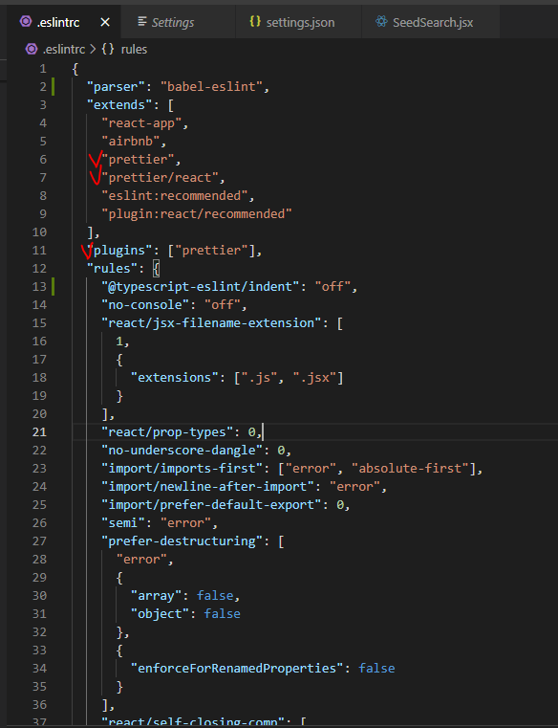558x728 pixels.
Task: Click the Settings tab list icon
Action: point(142,21)
